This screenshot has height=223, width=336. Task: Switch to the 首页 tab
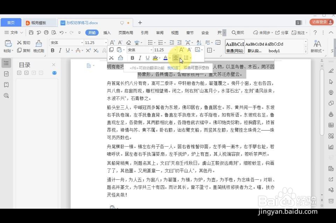[x=11, y=22]
